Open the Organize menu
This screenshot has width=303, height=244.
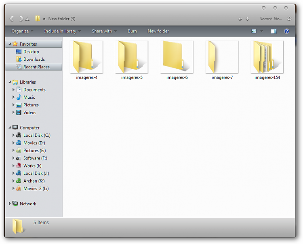point(22,31)
